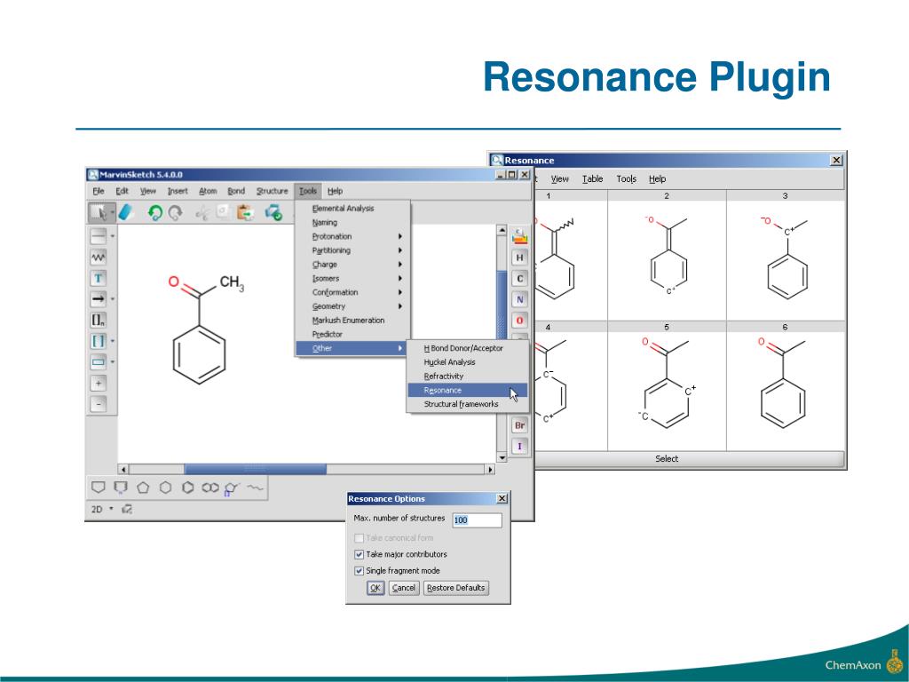Select the []n repeating group tool

point(98,320)
